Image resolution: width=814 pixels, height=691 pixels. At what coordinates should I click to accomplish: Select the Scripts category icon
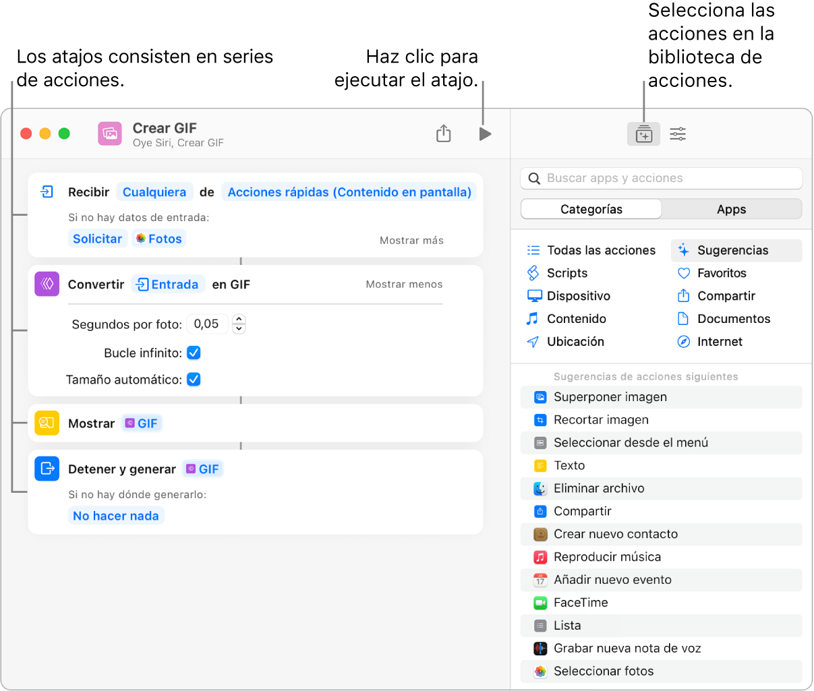click(533, 273)
